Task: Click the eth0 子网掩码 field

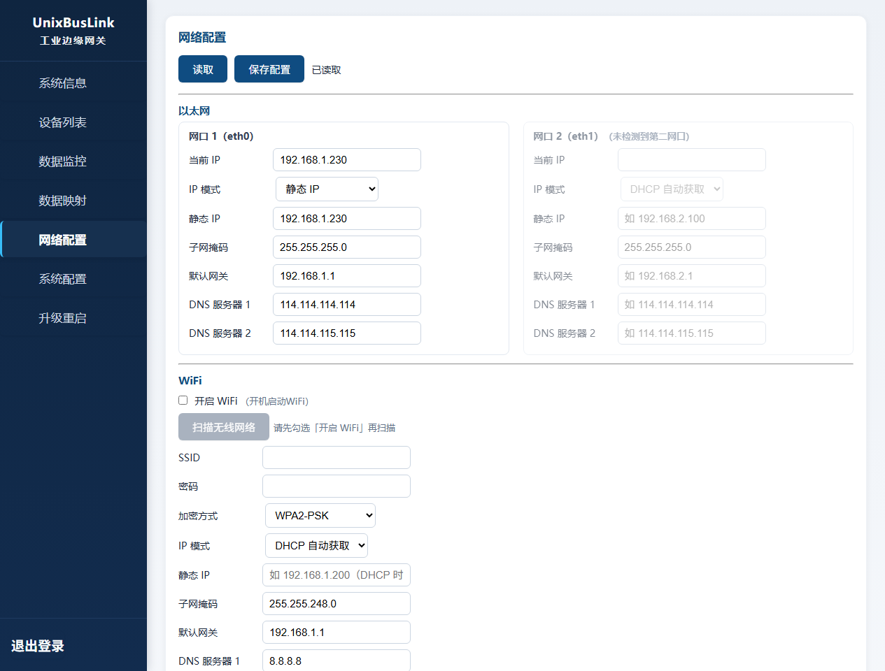Action: click(x=347, y=247)
